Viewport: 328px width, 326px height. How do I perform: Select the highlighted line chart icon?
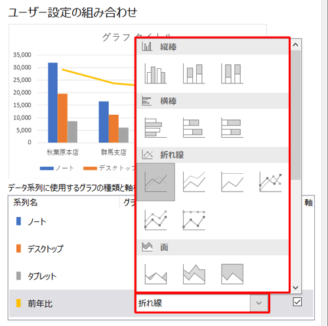coord(155,182)
